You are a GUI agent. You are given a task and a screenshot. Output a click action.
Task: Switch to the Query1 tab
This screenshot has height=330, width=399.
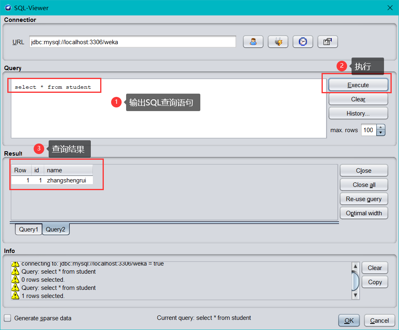coord(28,229)
